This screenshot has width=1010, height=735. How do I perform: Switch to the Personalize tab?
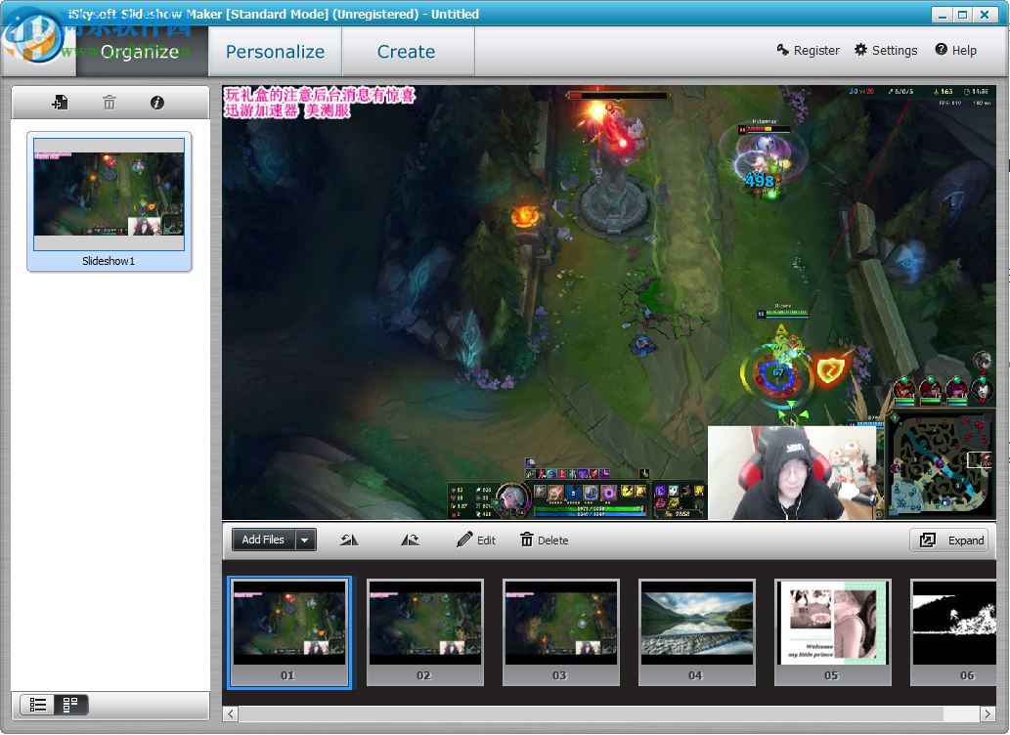click(x=274, y=51)
